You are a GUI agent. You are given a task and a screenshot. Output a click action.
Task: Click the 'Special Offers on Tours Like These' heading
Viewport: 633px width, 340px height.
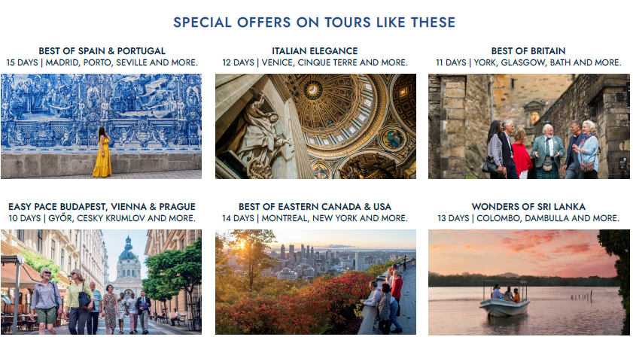click(x=315, y=22)
